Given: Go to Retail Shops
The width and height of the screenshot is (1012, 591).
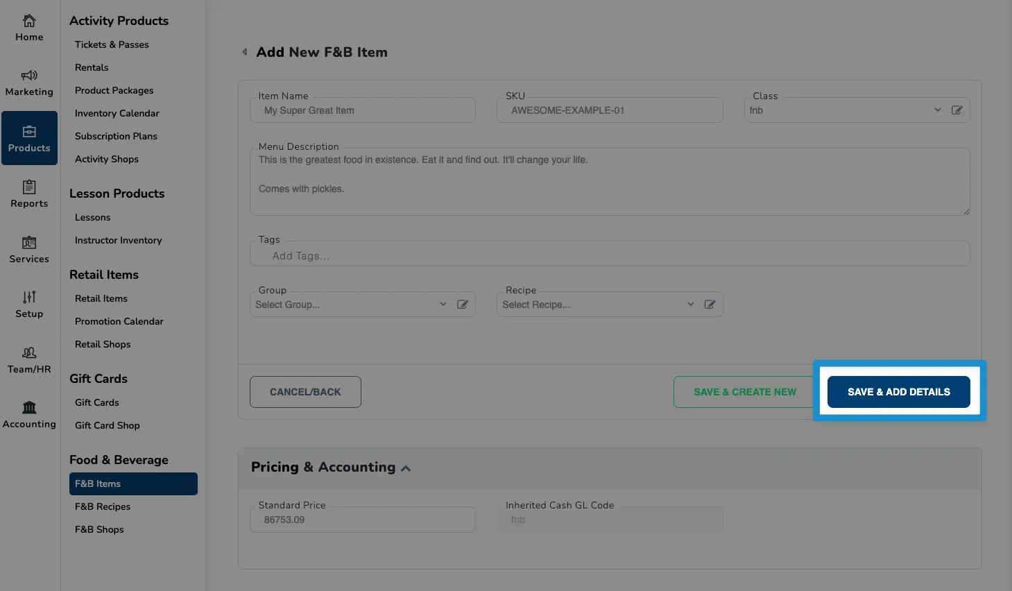Looking at the screenshot, I should pos(103,344).
